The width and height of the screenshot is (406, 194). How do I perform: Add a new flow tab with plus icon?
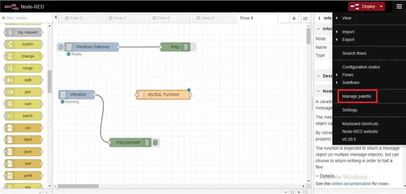[x=294, y=18]
